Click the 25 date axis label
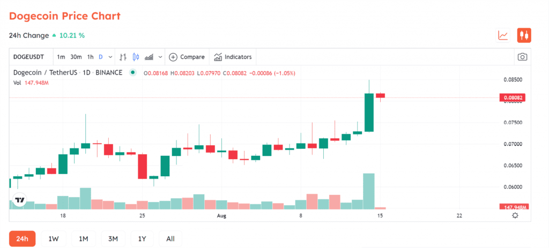Viewport: 549px width, 248px height. coord(142,216)
